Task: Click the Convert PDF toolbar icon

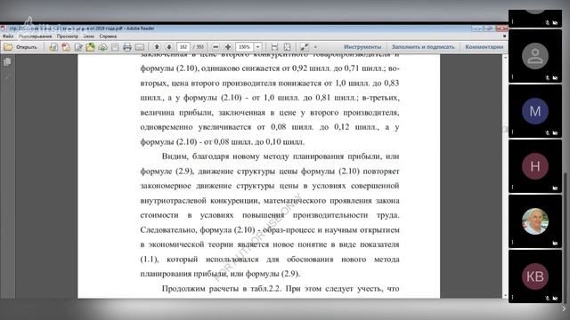Action: pos(66,47)
